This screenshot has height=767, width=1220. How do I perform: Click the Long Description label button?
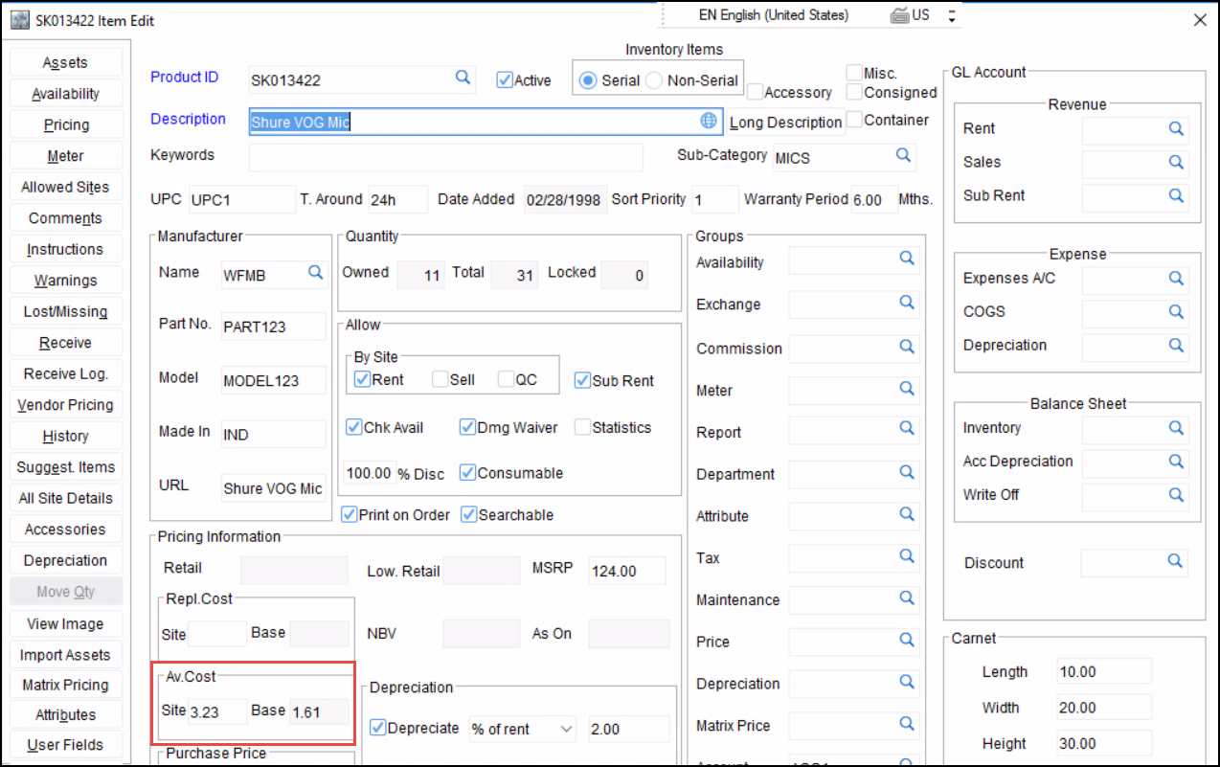tap(785, 122)
